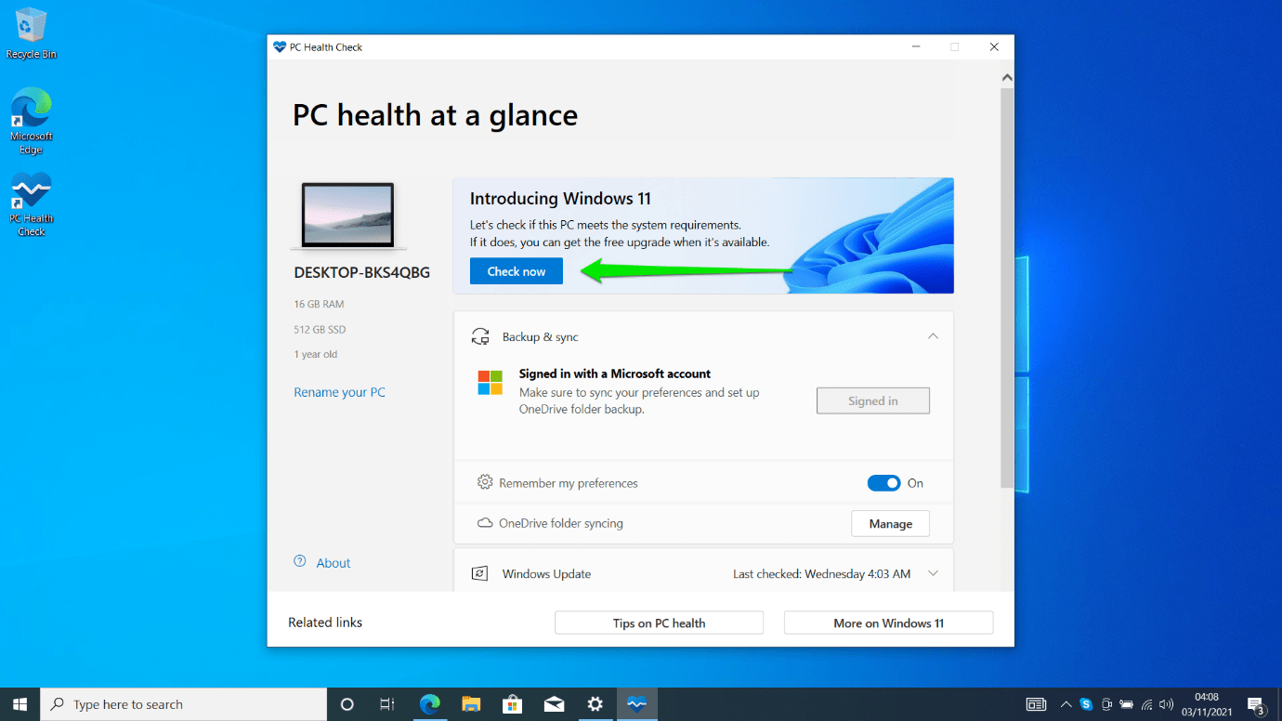Click PC Health Check taskbar icon
The image size is (1282, 721).
636,704
